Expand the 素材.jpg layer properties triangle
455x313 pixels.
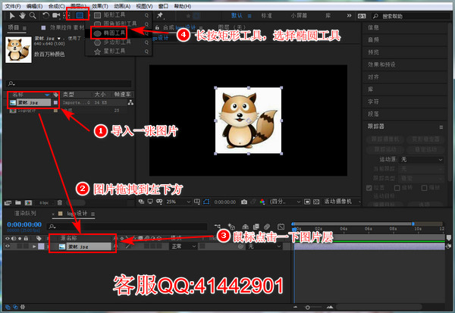[x=35, y=246]
